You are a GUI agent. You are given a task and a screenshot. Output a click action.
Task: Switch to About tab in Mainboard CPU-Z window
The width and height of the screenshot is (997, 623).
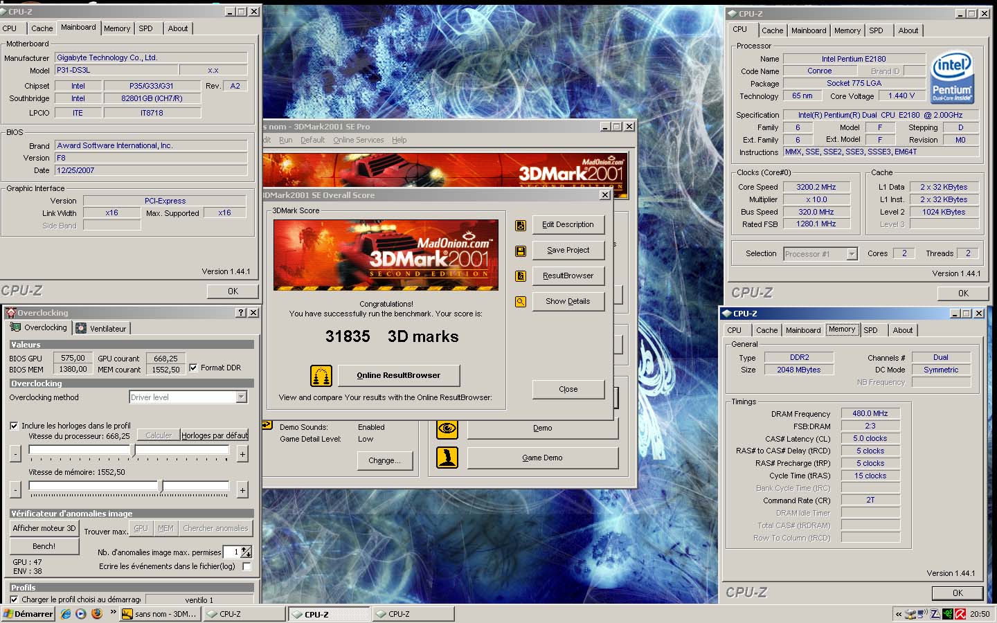coord(178,28)
